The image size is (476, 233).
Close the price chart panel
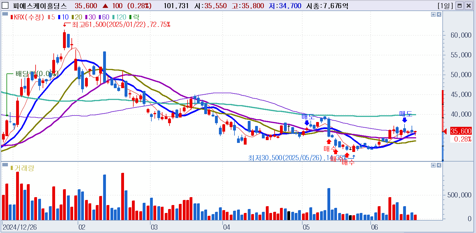439,14
